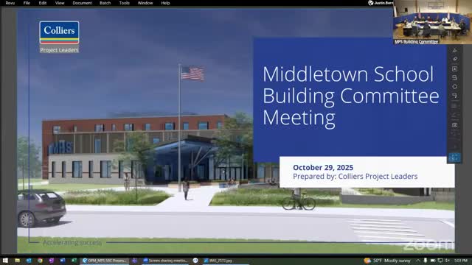The width and height of the screenshot is (472, 265).
Task: Show hidden system tray icons
Action: (418, 261)
